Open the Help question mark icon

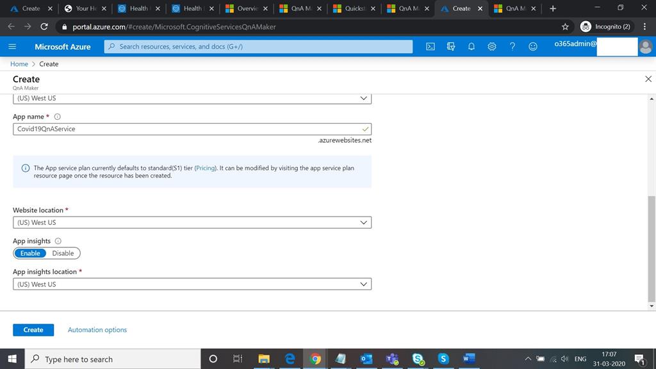pyautogui.click(x=512, y=46)
